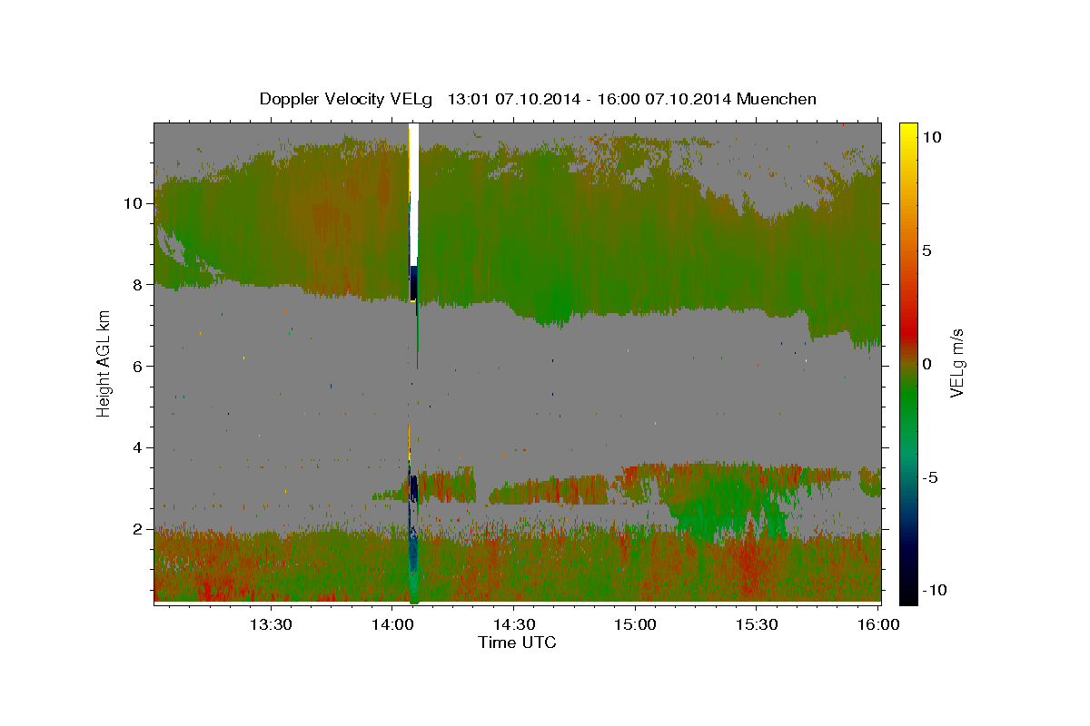Screen dimensions: 1090x726
Task: Click the 'Time UTC' axis title
Action: pyautogui.click(x=517, y=643)
